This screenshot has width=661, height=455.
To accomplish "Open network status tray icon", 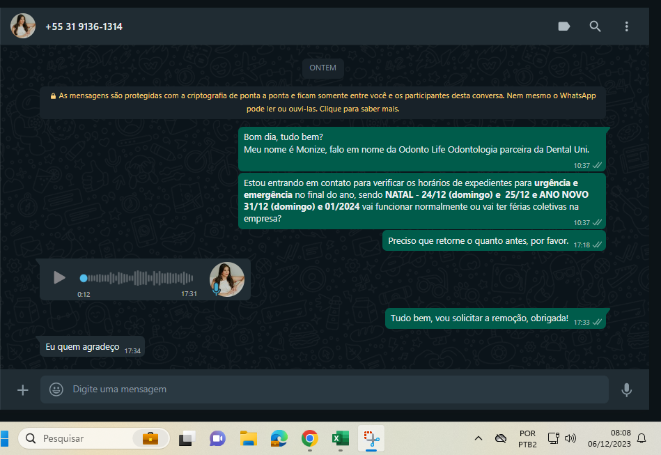I will point(553,438).
